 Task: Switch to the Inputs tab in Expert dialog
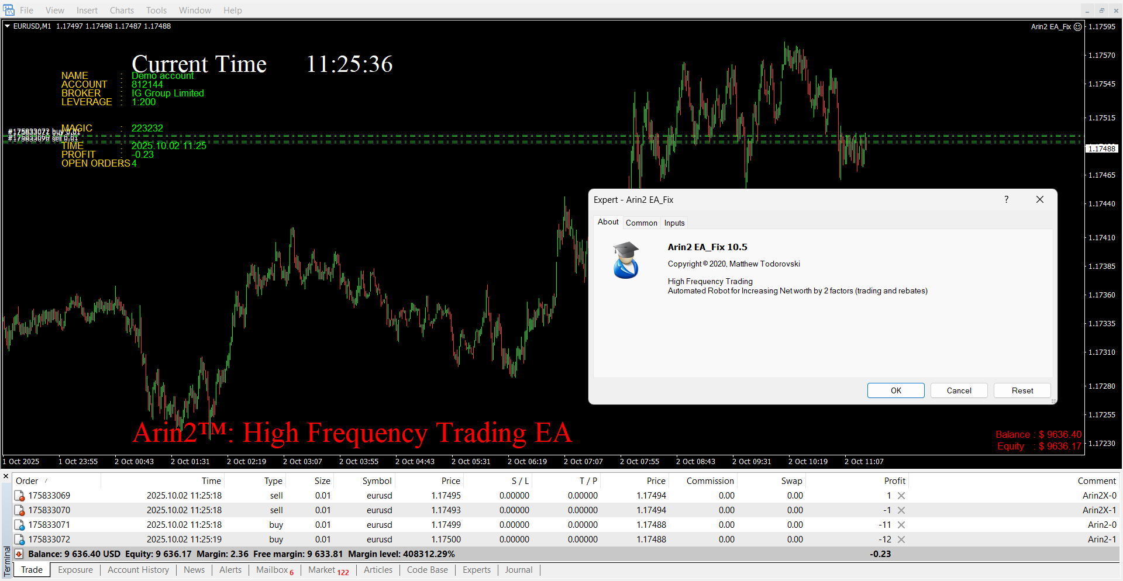tap(674, 223)
